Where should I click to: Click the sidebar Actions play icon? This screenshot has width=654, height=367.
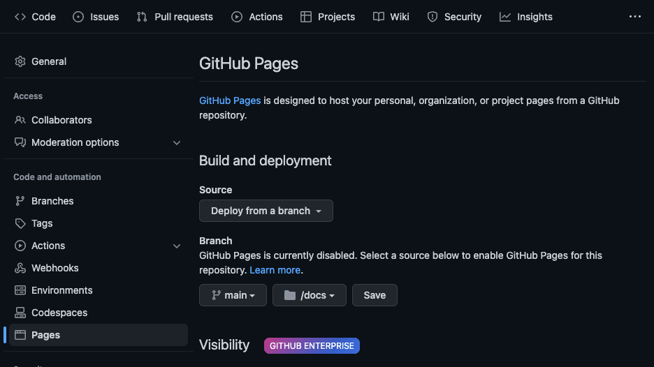(20, 246)
